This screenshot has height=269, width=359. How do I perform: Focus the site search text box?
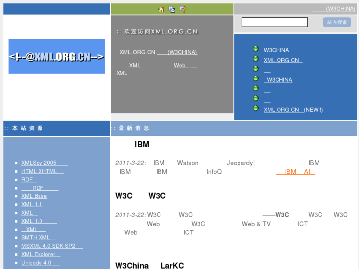click(x=275, y=22)
